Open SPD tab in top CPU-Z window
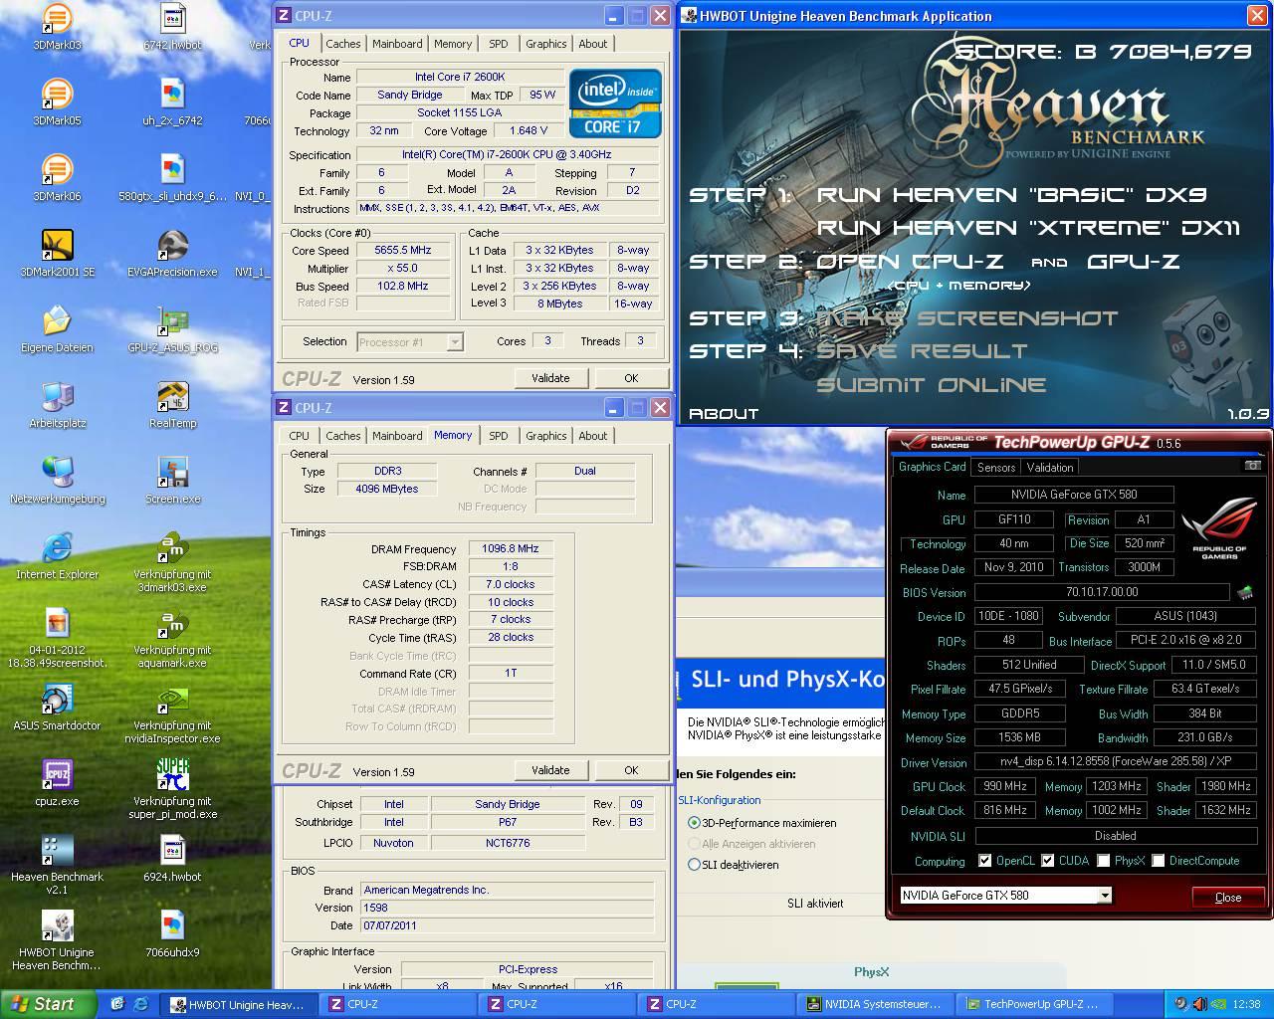This screenshot has height=1019, width=1274. pyautogui.click(x=499, y=44)
